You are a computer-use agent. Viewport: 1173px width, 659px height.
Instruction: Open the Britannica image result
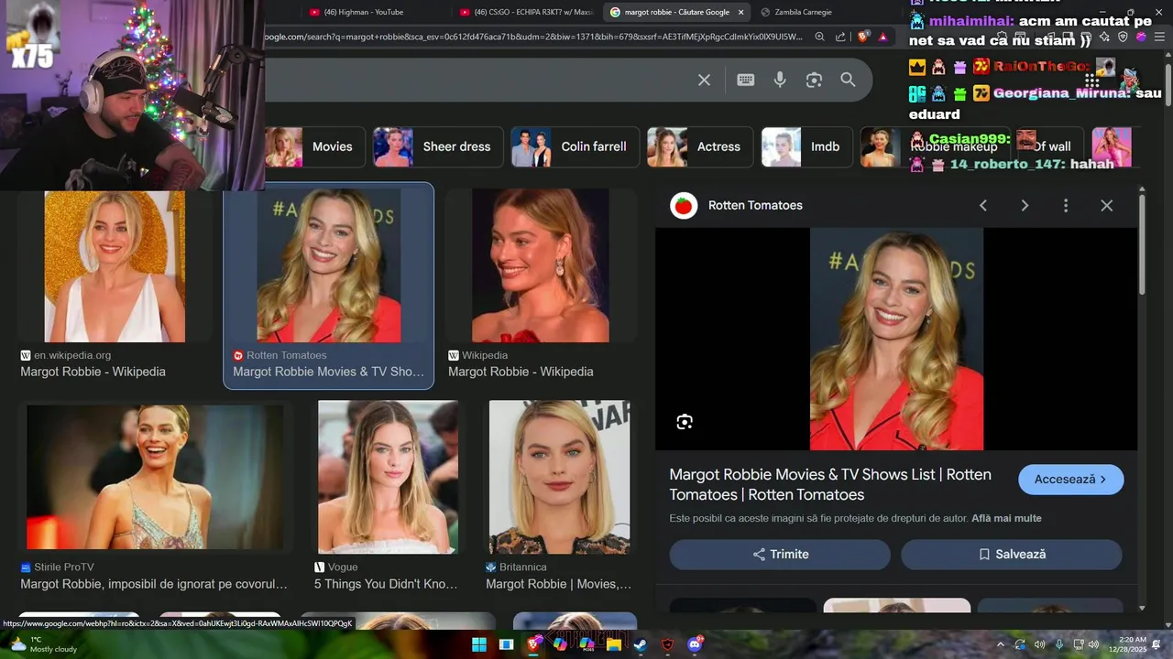[x=559, y=478]
